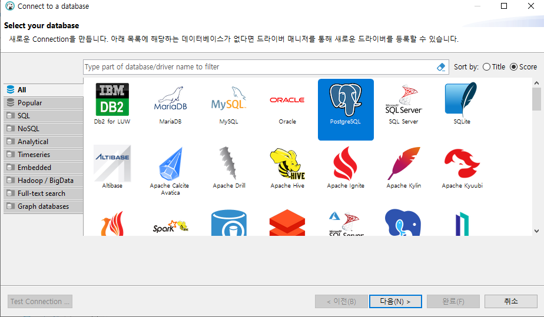544x317 pixels.
Task: Close the Connect to a database dialog
Action: [x=531, y=6]
